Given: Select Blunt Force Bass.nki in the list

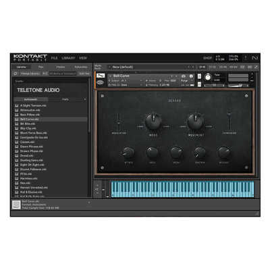Looking at the screenshot, I should pyautogui.click(x=51, y=133).
